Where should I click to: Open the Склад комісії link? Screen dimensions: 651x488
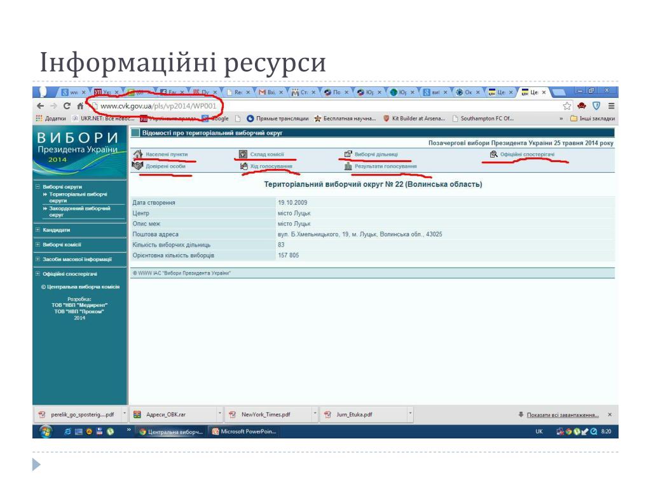tap(267, 154)
